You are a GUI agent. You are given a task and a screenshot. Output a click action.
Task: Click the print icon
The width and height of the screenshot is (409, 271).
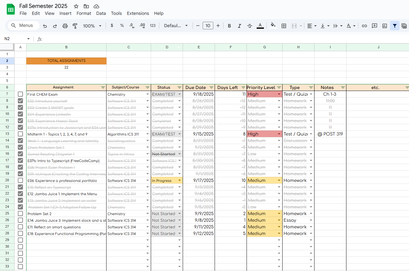[x=65, y=26]
